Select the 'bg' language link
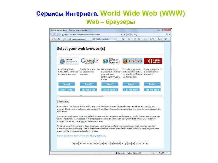 coord(74,144)
